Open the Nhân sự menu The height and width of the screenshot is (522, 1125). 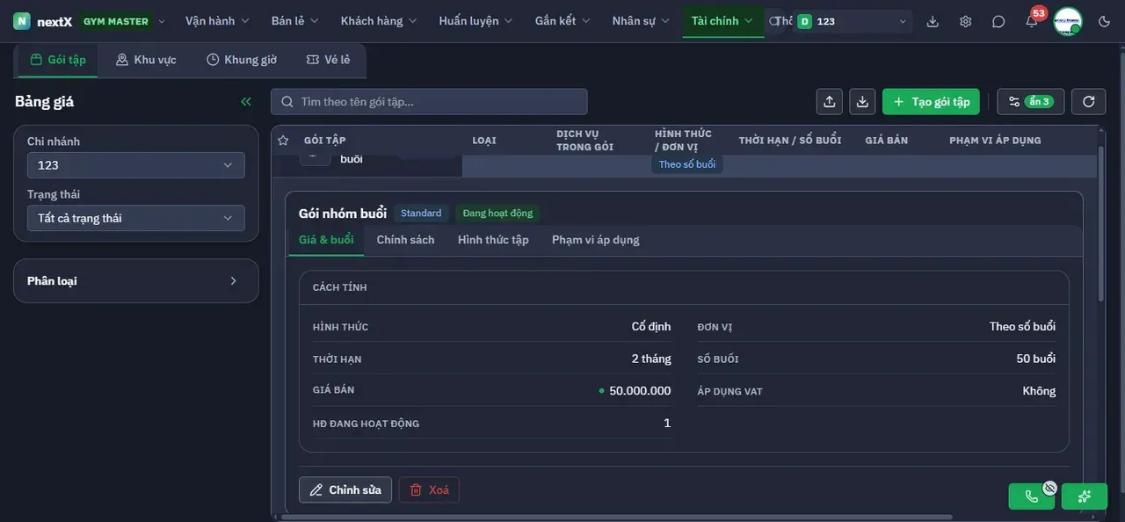click(641, 21)
